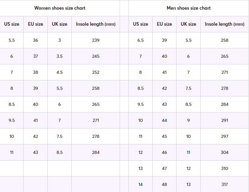The height and width of the screenshot is (192, 249).
Task: Select the men's UK size column header
Action: pos(188,24)
